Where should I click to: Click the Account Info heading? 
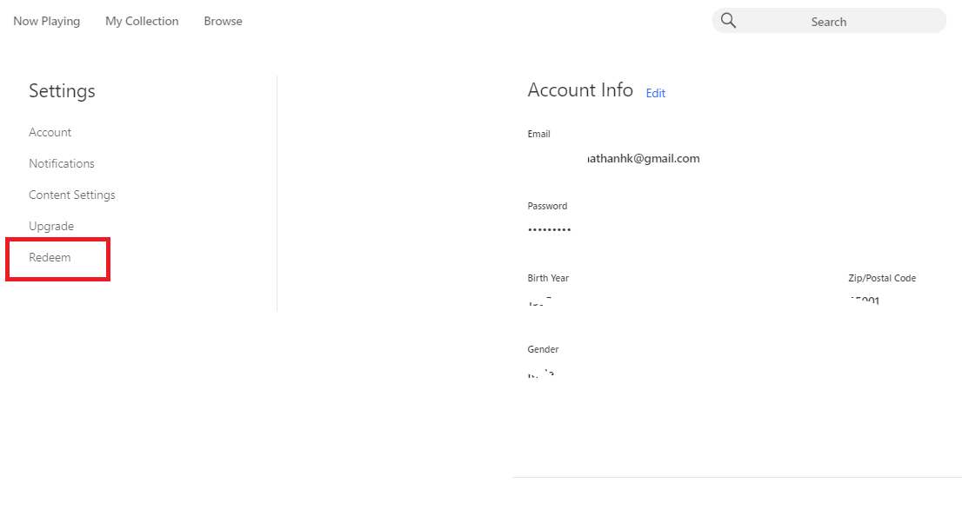[x=580, y=90]
